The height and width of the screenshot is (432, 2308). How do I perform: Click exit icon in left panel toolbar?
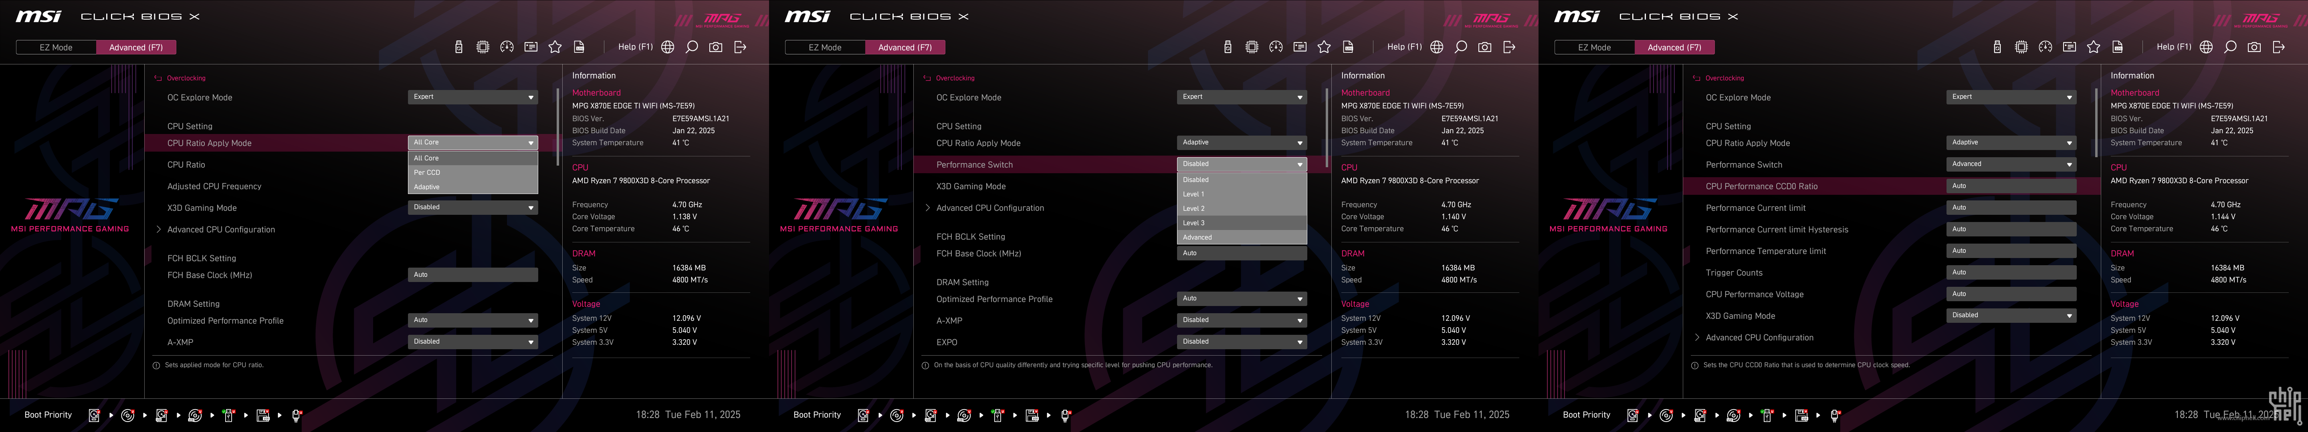point(740,48)
